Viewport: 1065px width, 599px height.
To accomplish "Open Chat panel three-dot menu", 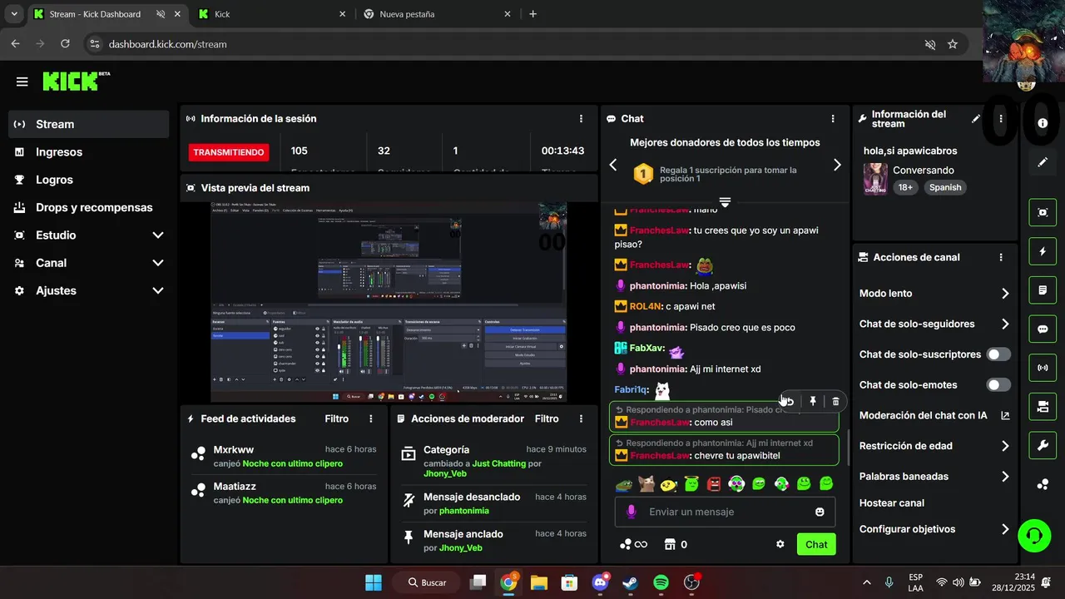I will click(833, 119).
